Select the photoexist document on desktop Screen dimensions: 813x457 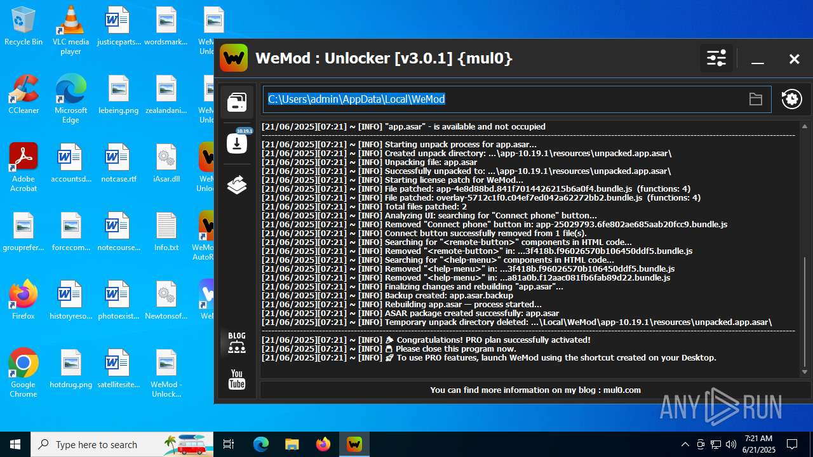click(x=118, y=301)
